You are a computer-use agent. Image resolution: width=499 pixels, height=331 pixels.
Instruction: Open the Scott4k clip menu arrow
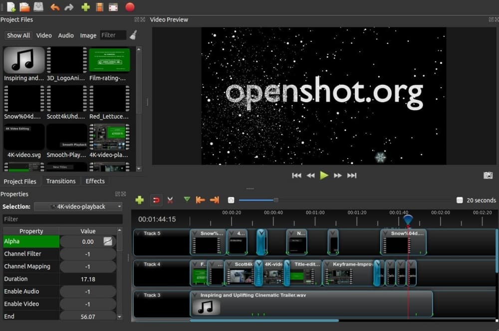[x=229, y=264]
